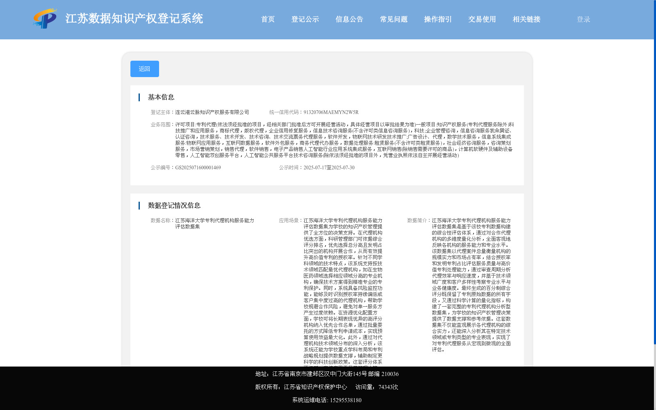This screenshot has width=656, height=410.
Task: Click the 业务范围 label
Action: coord(163,125)
